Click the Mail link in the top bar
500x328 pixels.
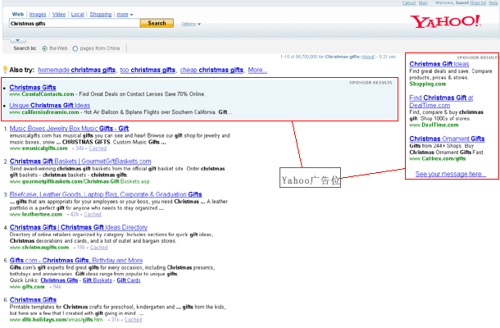tap(423, 3)
